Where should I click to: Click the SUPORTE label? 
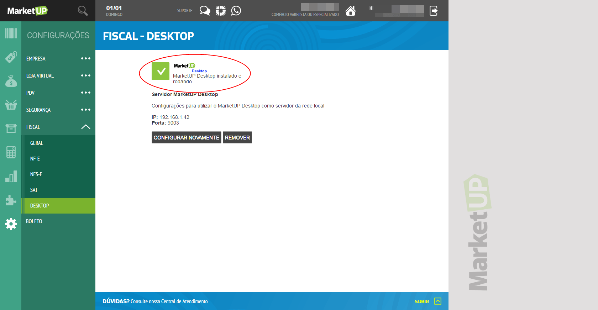tap(185, 11)
